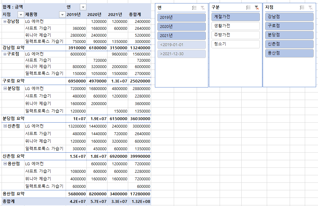This screenshot has width=318, height=206.
Task: Select the 총합계 column header
Action: (135, 14)
